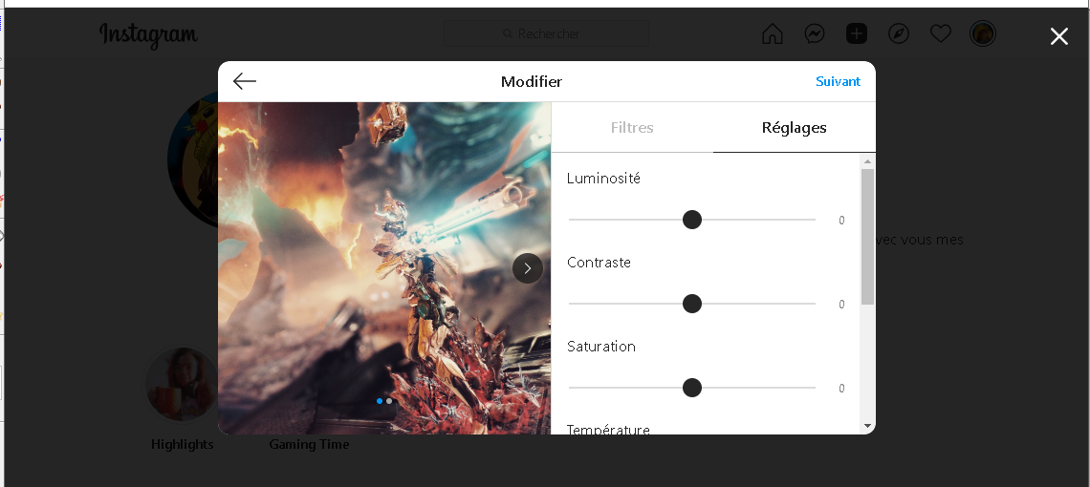Click the back arrow in Modifier dialog
The width and height of the screenshot is (1090, 487).
245,81
